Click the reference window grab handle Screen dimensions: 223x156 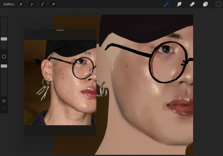pos(60,30)
